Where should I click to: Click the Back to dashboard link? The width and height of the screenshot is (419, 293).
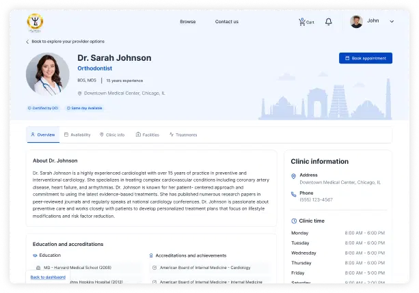click(48, 277)
